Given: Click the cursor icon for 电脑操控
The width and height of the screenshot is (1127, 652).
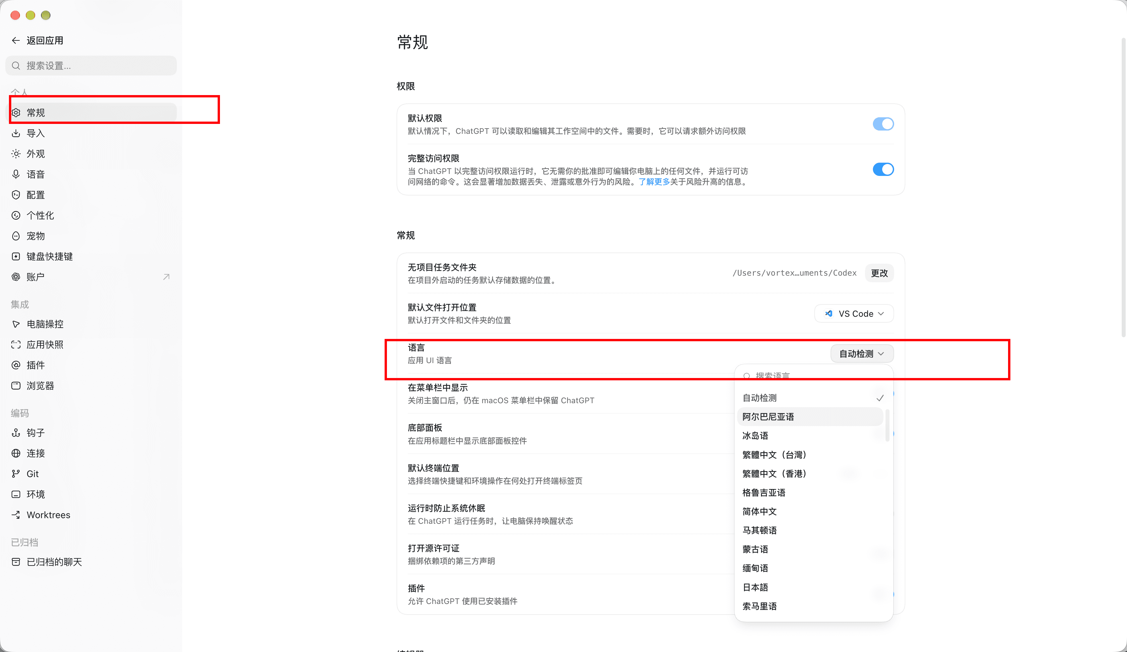Looking at the screenshot, I should pyautogui.click(x=16, y=324).
